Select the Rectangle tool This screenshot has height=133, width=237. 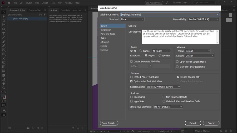coord(4,54)
